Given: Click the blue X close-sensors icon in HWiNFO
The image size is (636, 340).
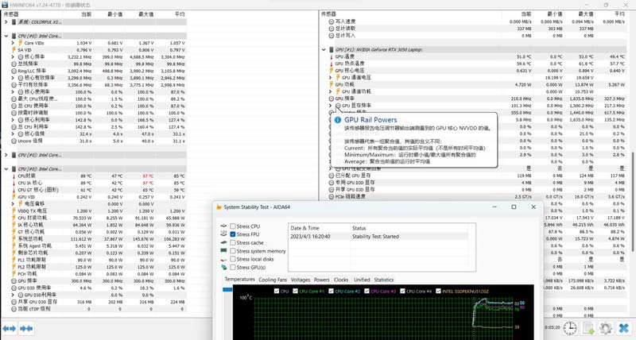Looking at the screenshot, I should point(624,328).
